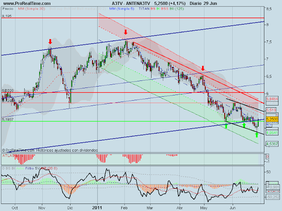Click the Históricos ajustados con dividendos note
This screenshot has height=211, width=282.
click(x=67, y=150)
